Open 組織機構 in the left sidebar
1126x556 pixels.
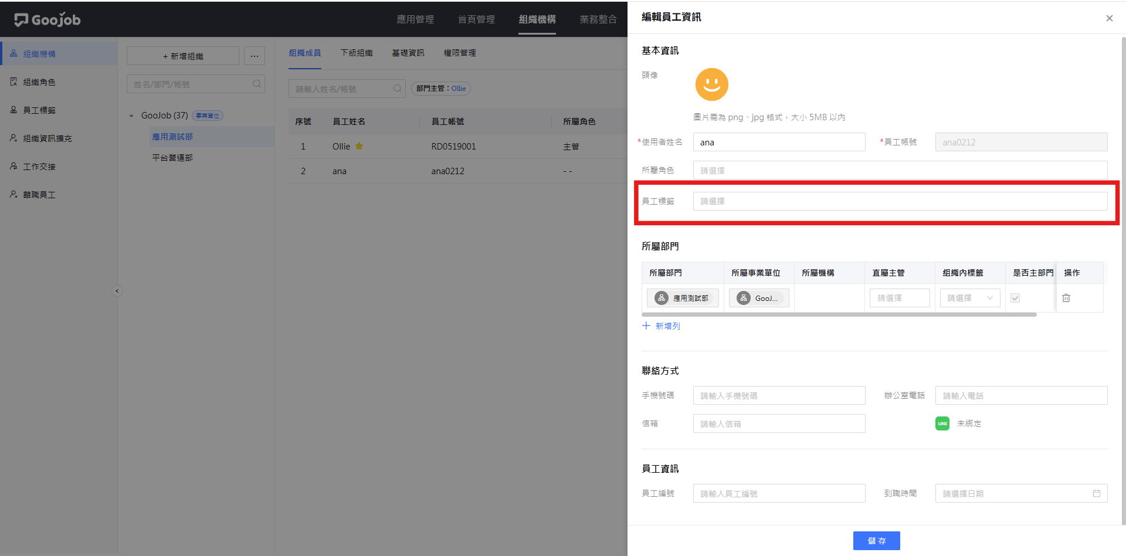click(x=59, y=54)
